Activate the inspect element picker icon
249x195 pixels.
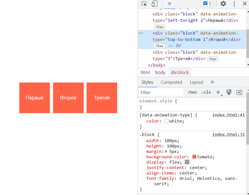[144, 4]
